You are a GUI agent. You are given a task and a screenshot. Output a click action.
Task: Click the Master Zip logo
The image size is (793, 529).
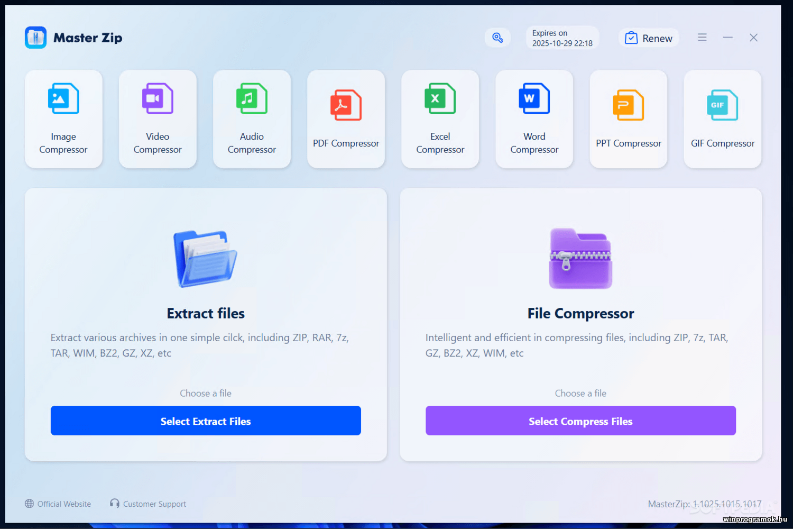(x=35, y=38)
